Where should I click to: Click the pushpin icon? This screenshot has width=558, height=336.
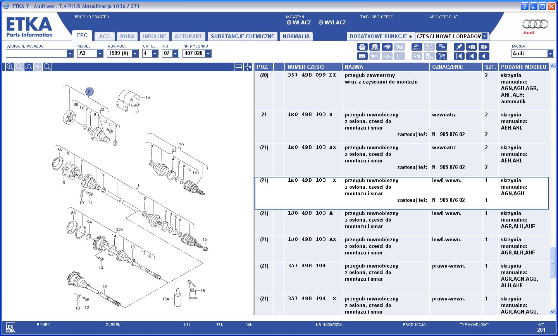459,47
